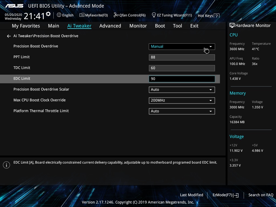Click the Hot Keys question mark icon
The height and width of the screenshot is (207, 276).
217,16
